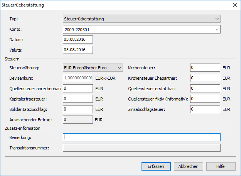The width and height of the screenshot is (241, 176).
Task: Open the Typ dropdown list
Action: coord(141,18)
